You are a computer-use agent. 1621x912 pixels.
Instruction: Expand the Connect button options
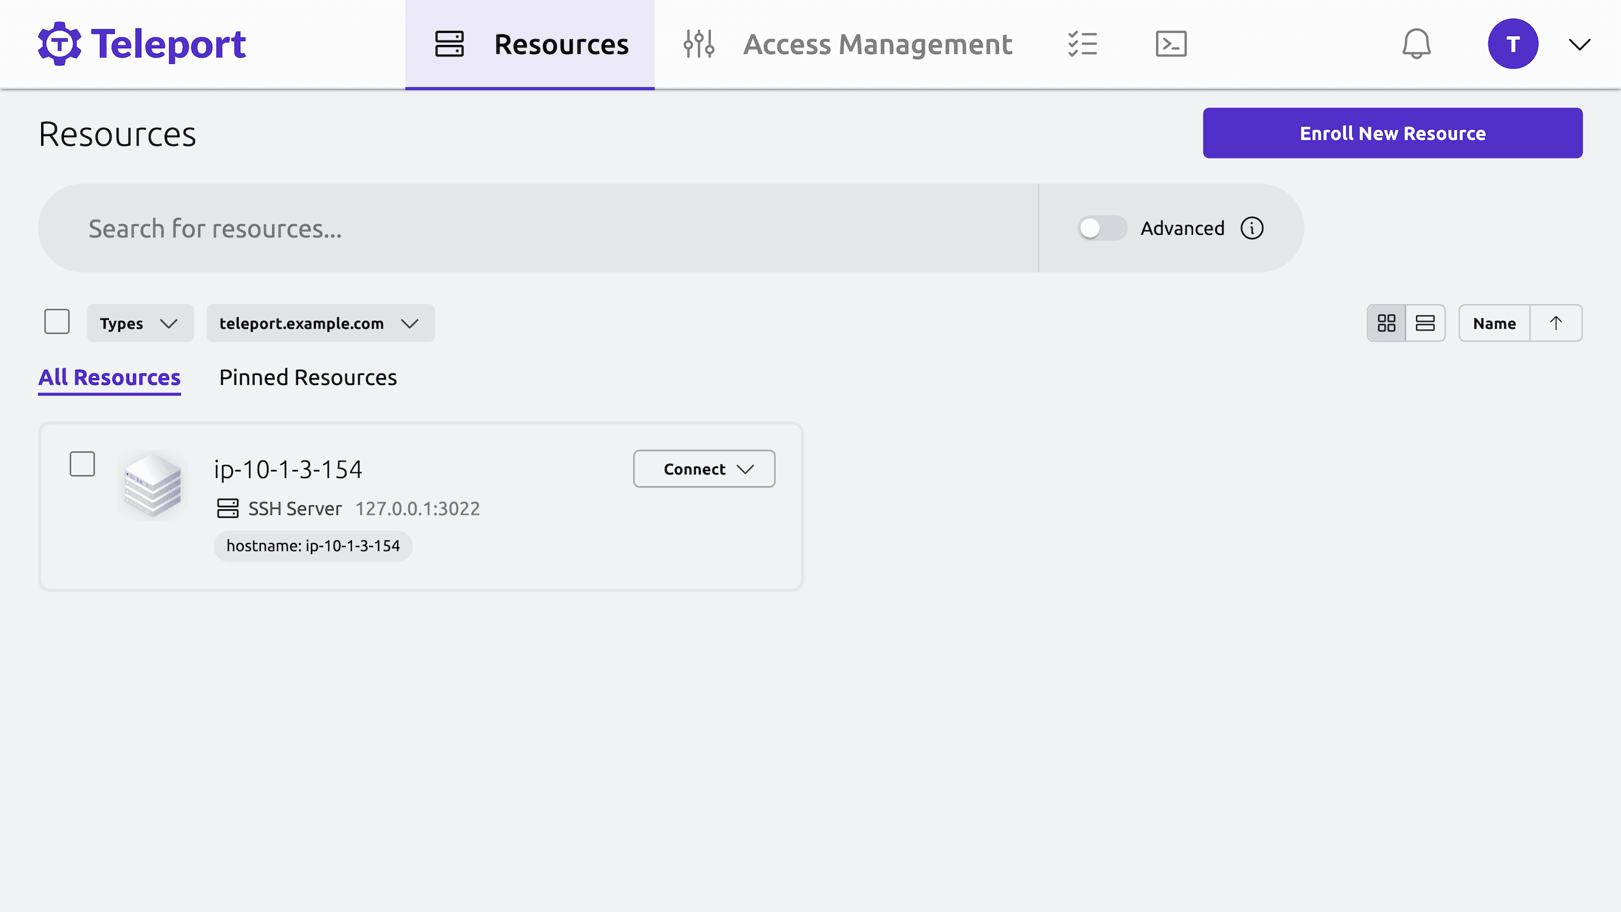pos(745,467)
